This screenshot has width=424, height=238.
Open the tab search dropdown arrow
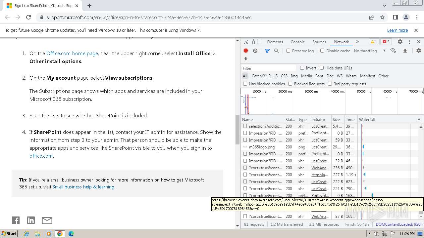tap(385, 6)
